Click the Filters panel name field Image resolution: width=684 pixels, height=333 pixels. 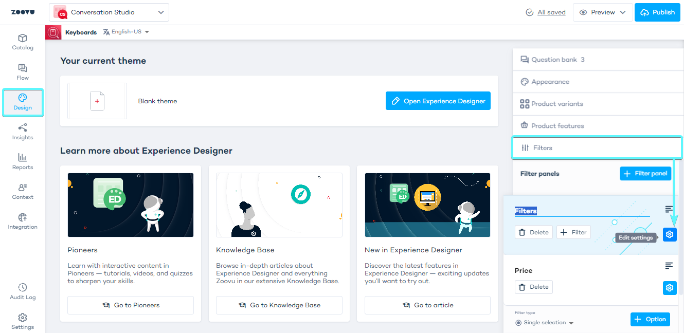coord(581,211)
